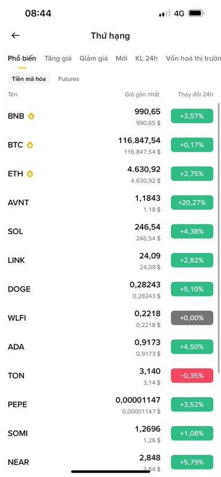This screenshot has height=477, width=221.
Task: Sort by Tên column header
Action: point(13,95)
